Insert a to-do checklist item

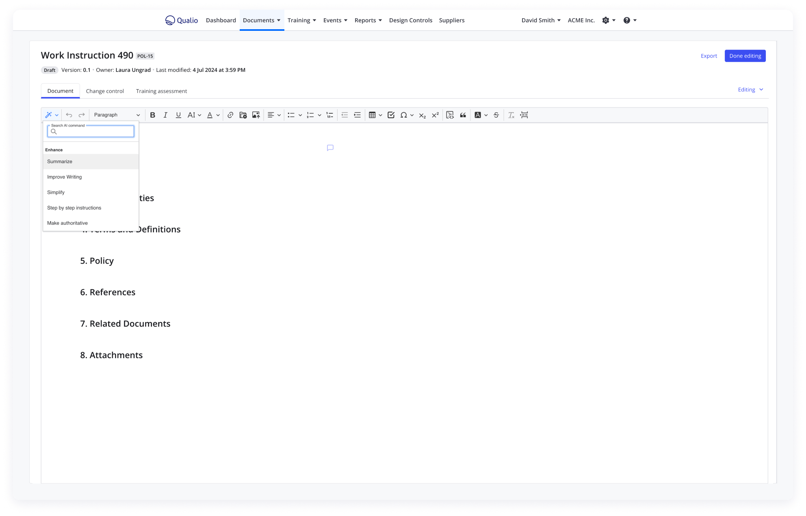pyautogui.click(x=390, y=115)
